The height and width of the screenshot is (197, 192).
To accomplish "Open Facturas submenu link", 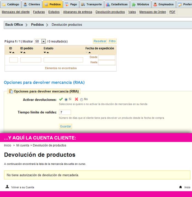I will tap(39, 12).
